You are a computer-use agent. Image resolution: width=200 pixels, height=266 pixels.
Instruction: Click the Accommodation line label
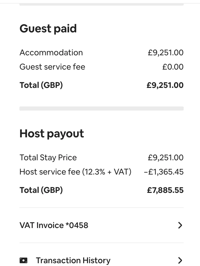(x=51, y=52)
